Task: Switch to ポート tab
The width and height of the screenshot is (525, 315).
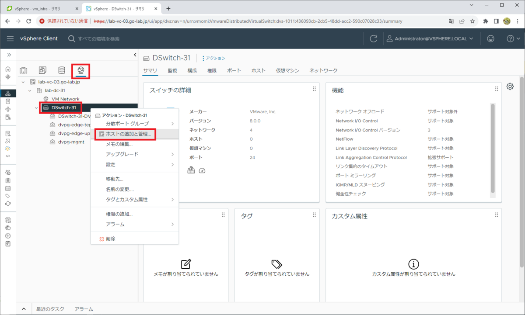Action: pos(234,70)
